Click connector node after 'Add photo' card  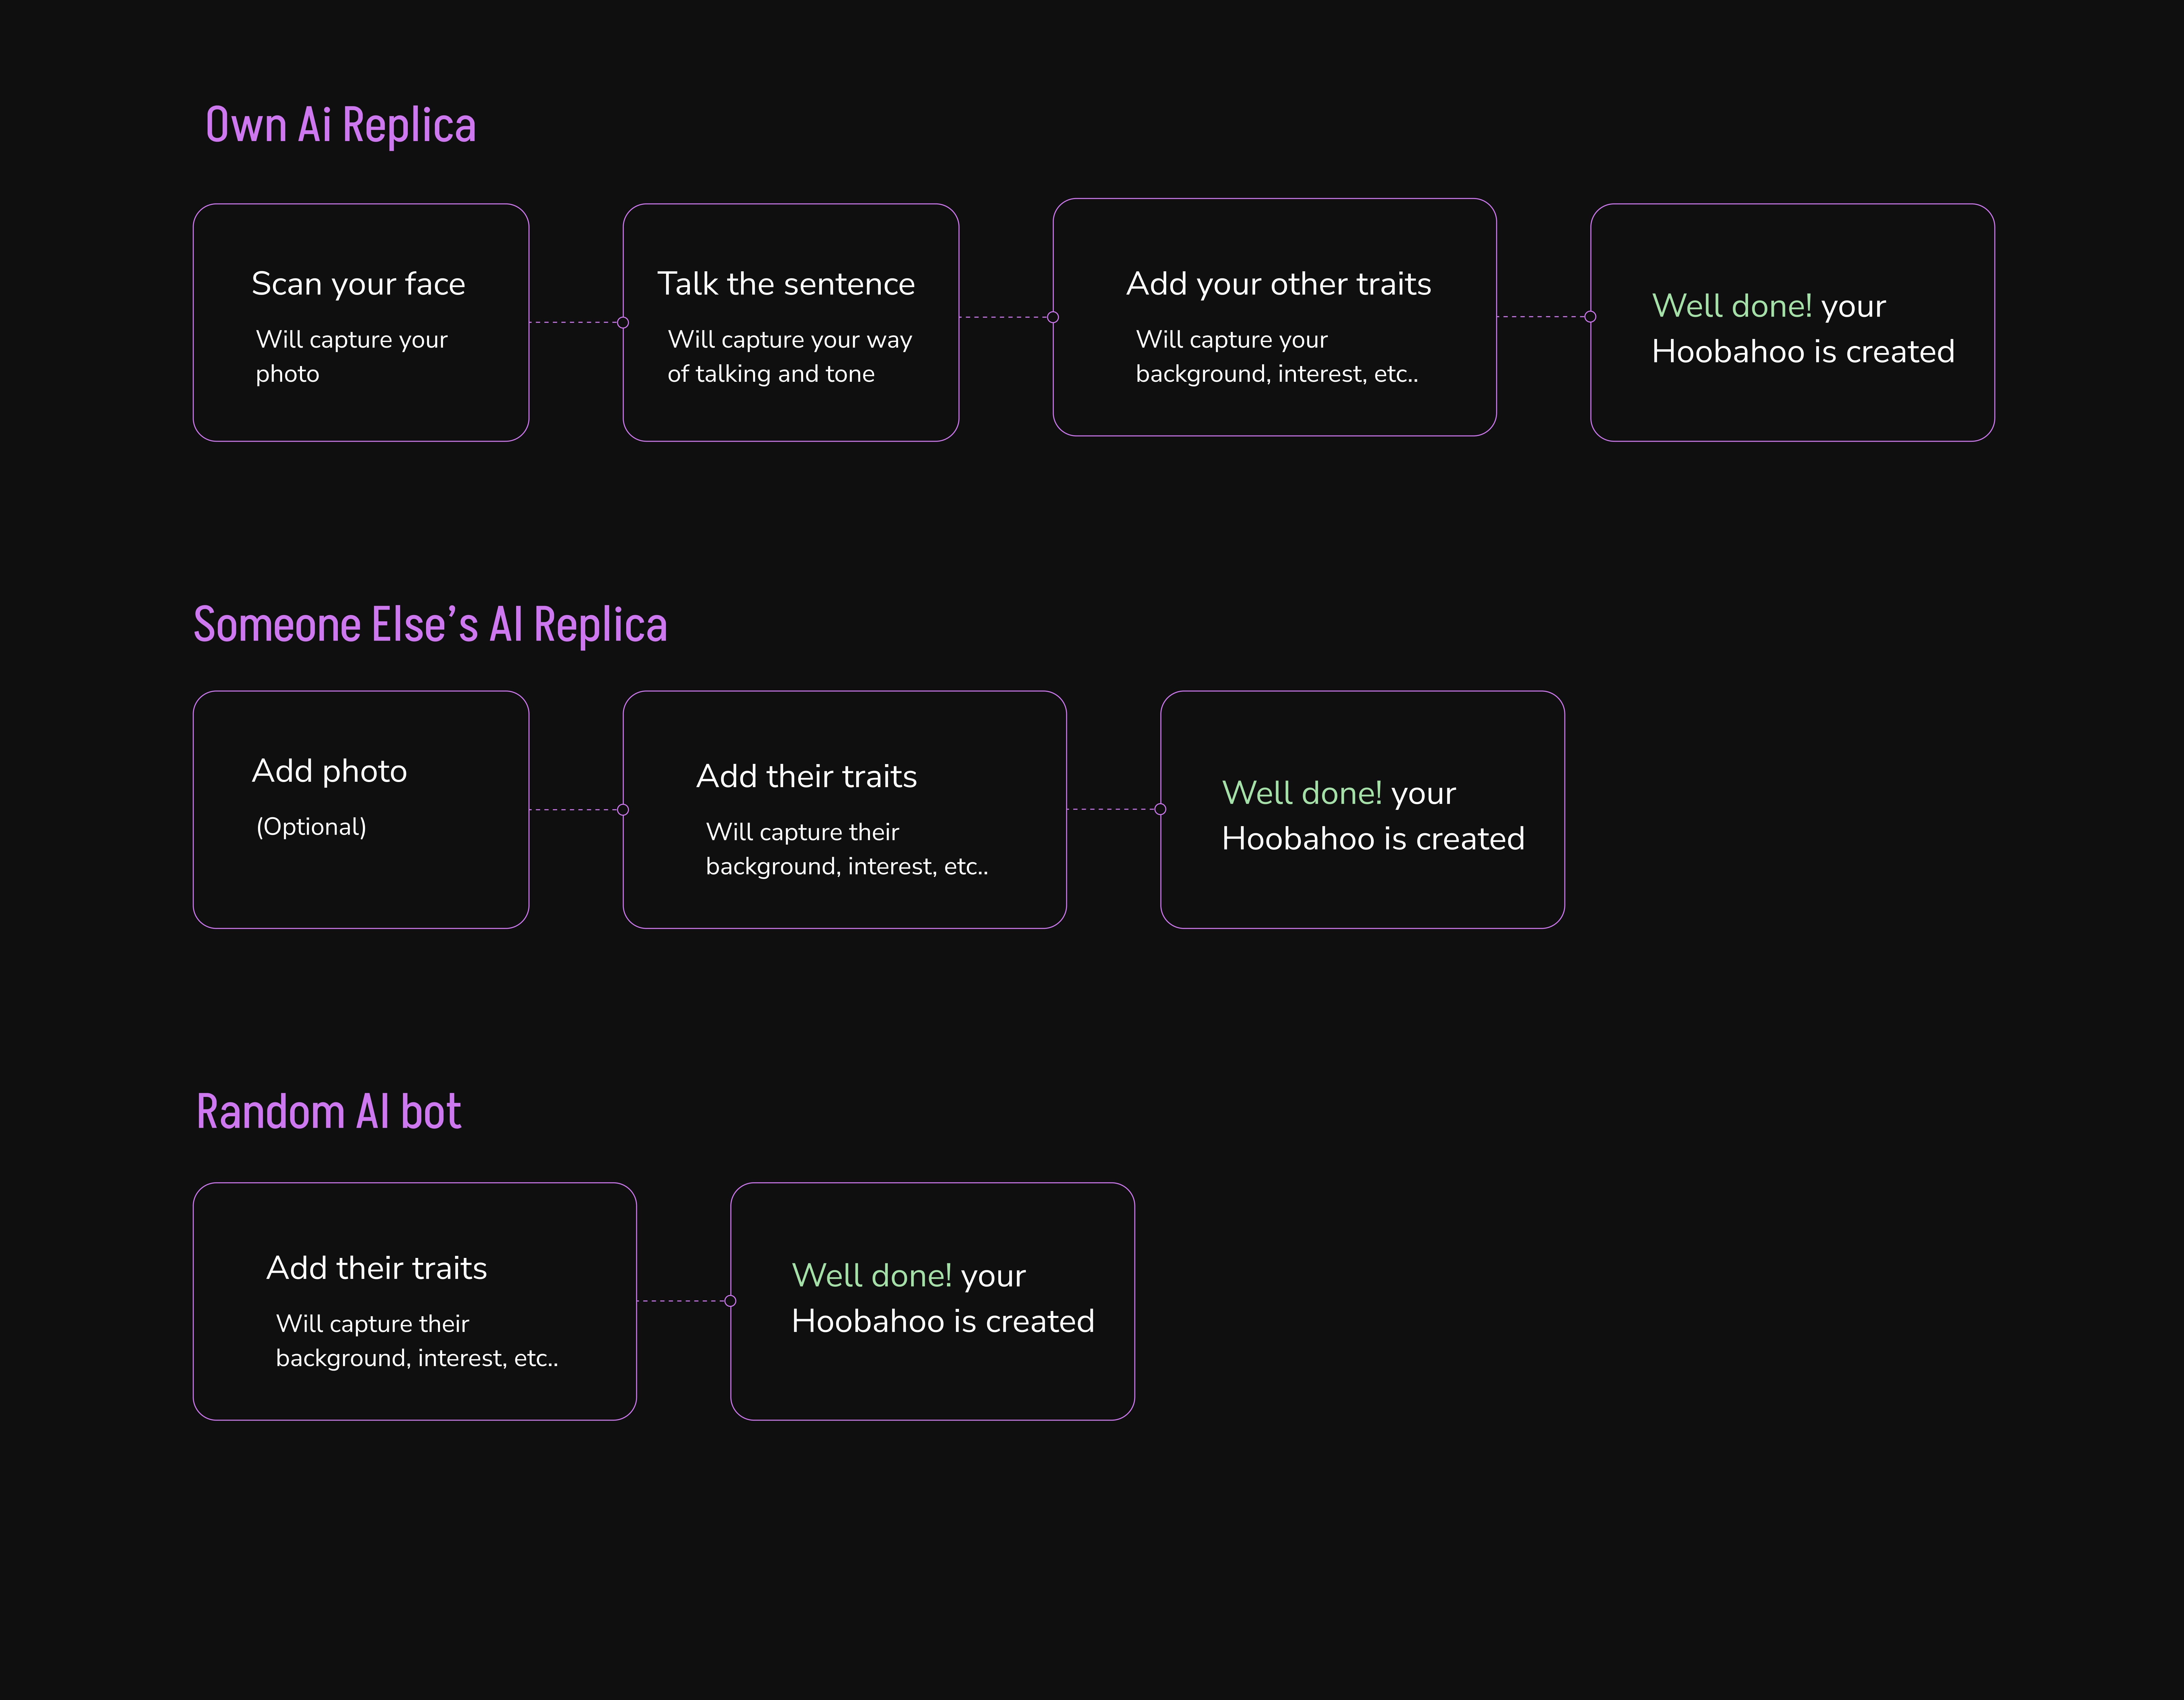[623, 810]
